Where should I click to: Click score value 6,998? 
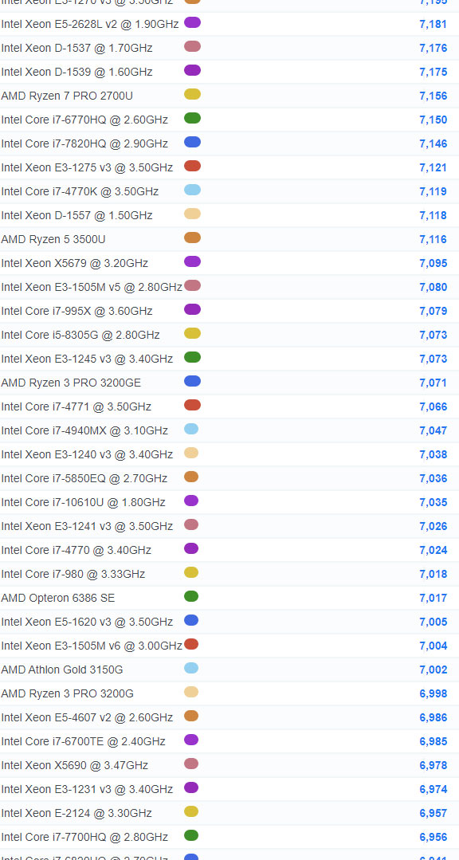click(x=433, y=693)
